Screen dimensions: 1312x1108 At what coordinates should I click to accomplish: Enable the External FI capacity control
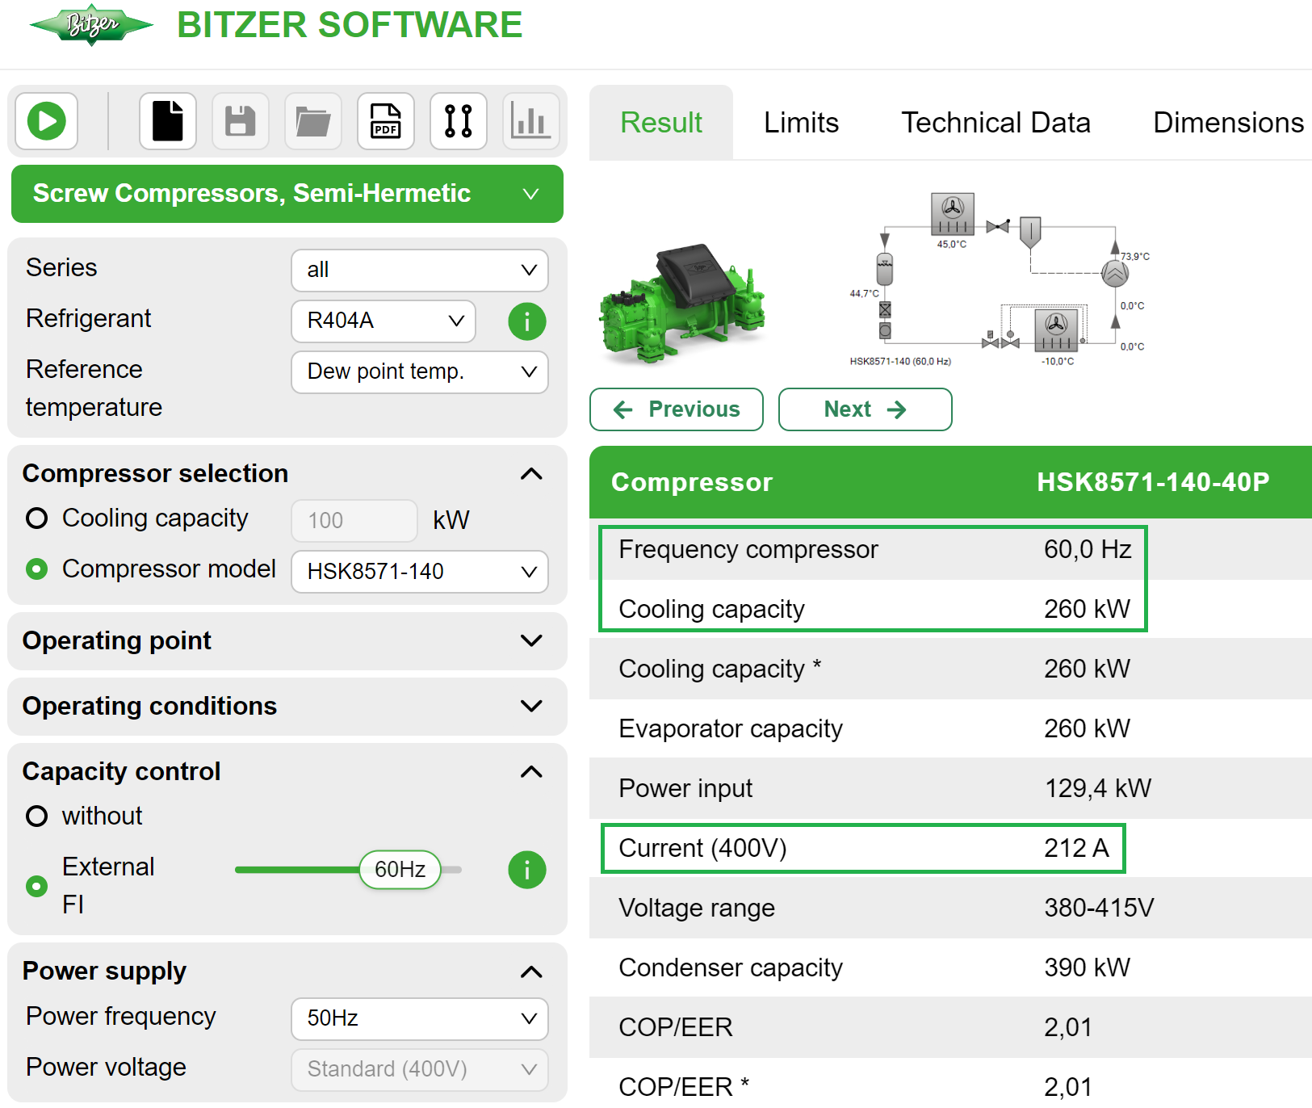36,885
